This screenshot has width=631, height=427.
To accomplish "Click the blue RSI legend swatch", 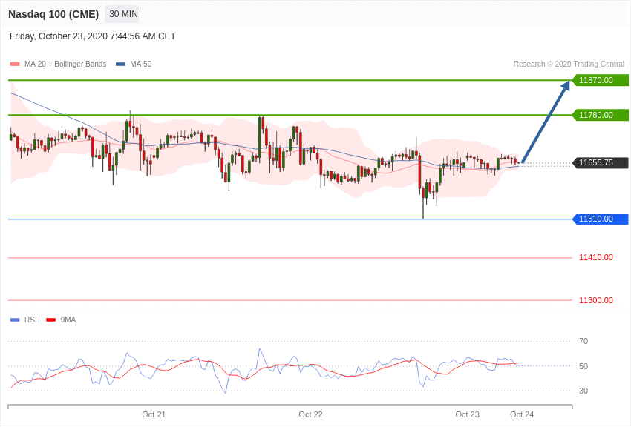I will coord(15,320).
